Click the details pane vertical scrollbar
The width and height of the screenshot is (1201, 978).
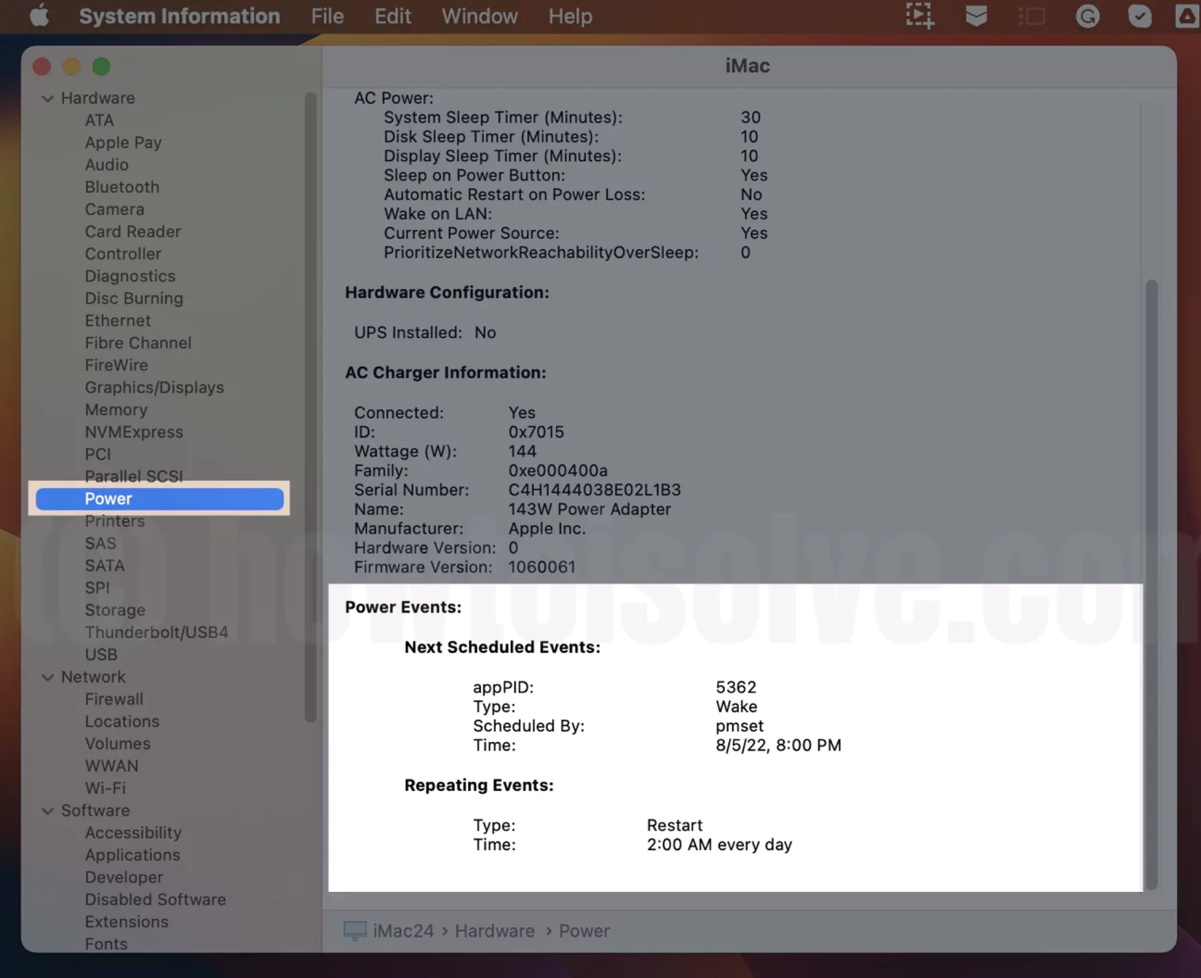[1151, 584]
